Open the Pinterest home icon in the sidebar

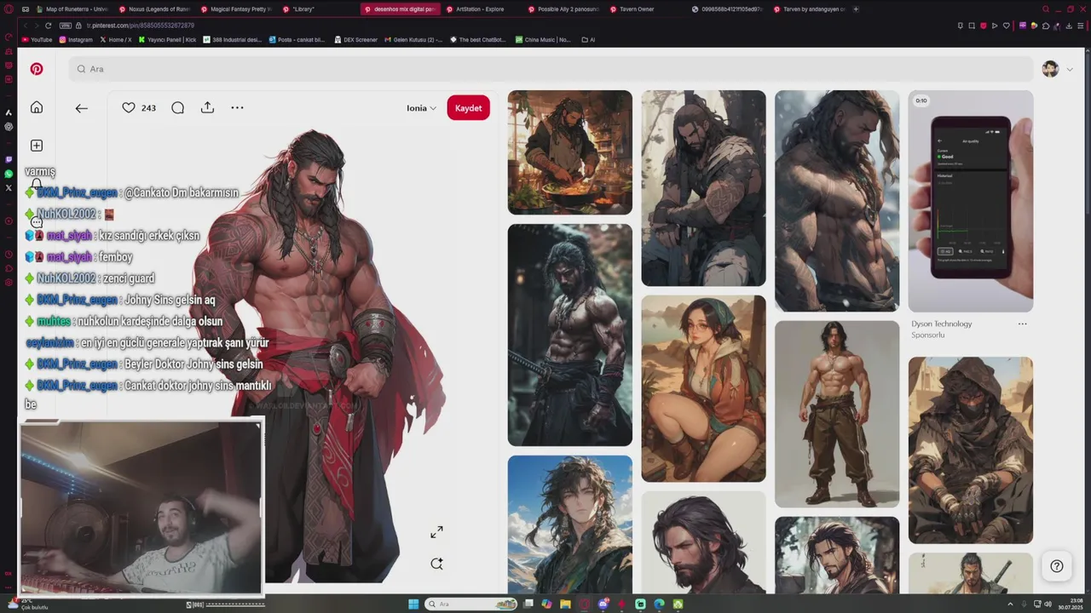[x=37, y=107]
